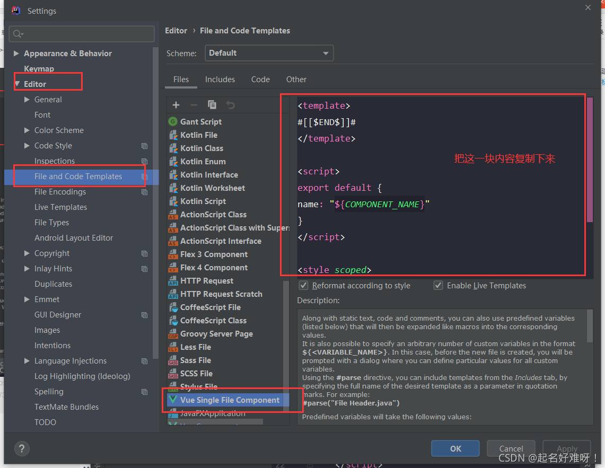Select ActionScript Class with Supers template
605x468 pixels.
point(229,227)
